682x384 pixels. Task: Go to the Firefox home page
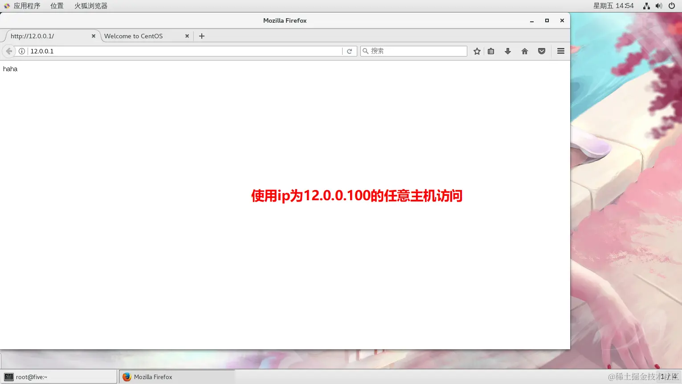[525, 51]
